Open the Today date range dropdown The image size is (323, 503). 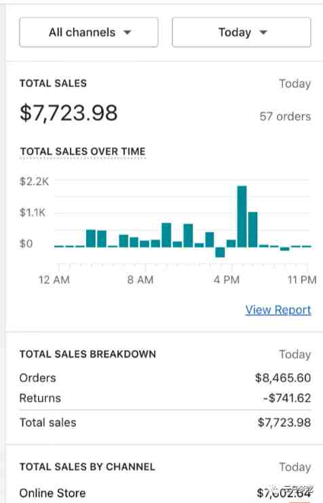click(242, 32)
